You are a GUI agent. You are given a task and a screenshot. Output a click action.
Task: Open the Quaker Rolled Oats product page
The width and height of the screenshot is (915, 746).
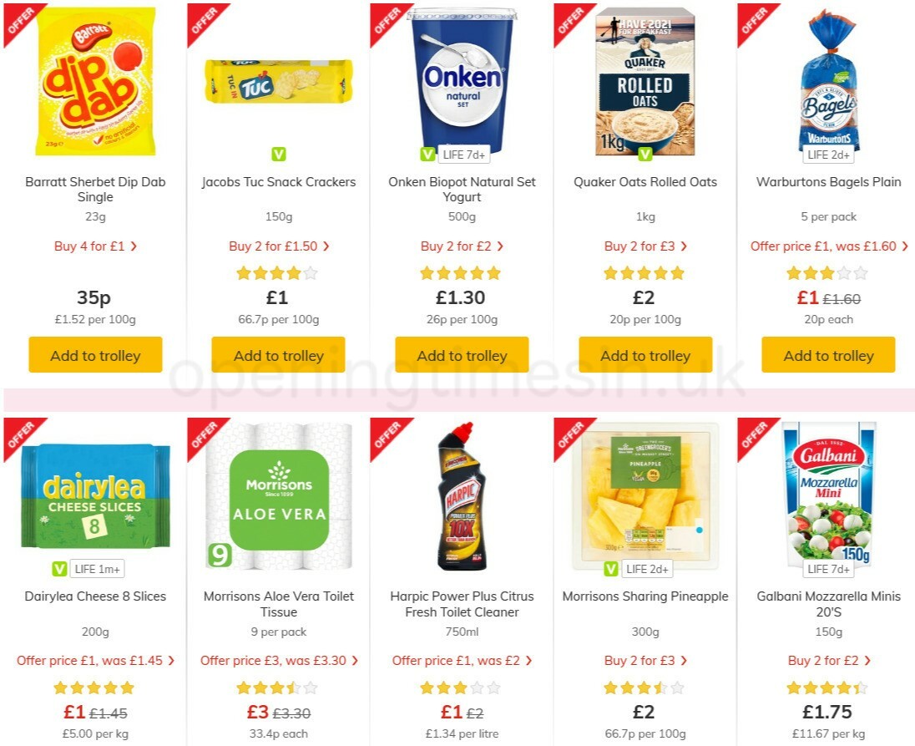click(645, 181)
